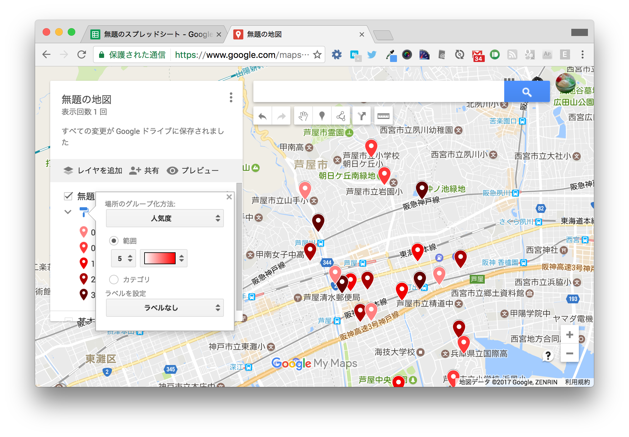Click the red marker near 兵庫県立国際高

[x=463, y=345]
